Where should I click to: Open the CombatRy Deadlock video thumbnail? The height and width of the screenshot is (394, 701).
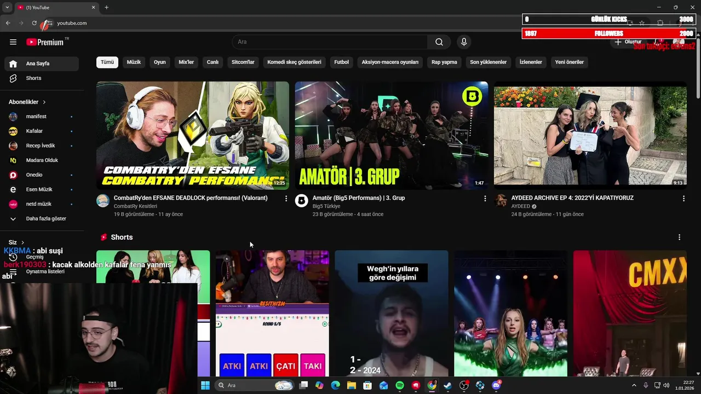(x=193, y=135)
